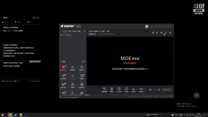Share the live room via share icon

(170, 33)
